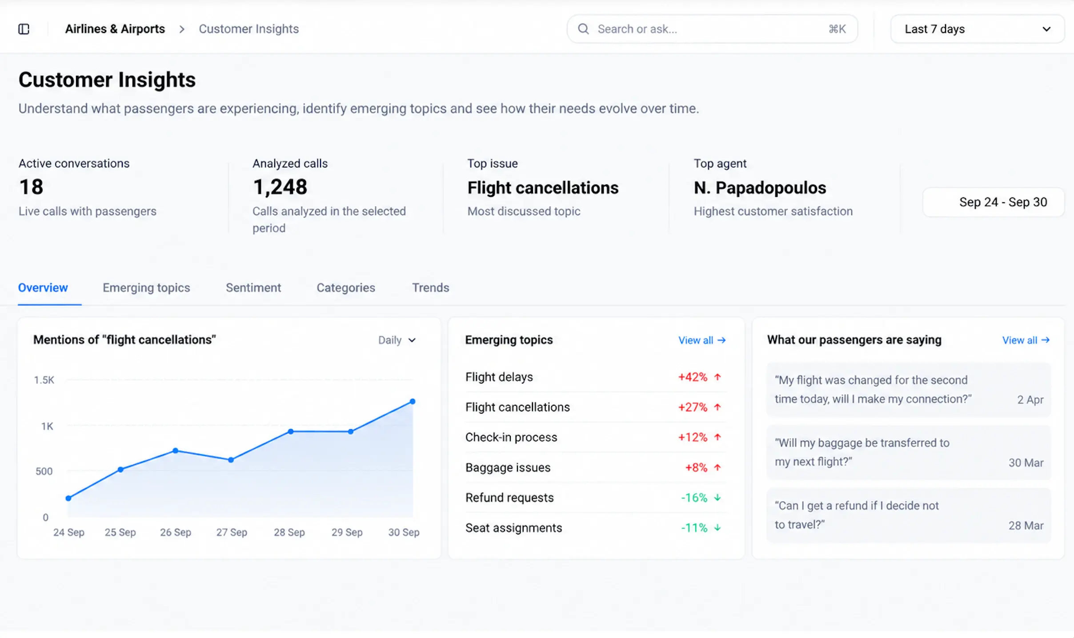The width and height of the screenshot is (1074, 638).
Task: Select the Refund requests topic row
Action: pyautogui.click(x=596, y=498)
